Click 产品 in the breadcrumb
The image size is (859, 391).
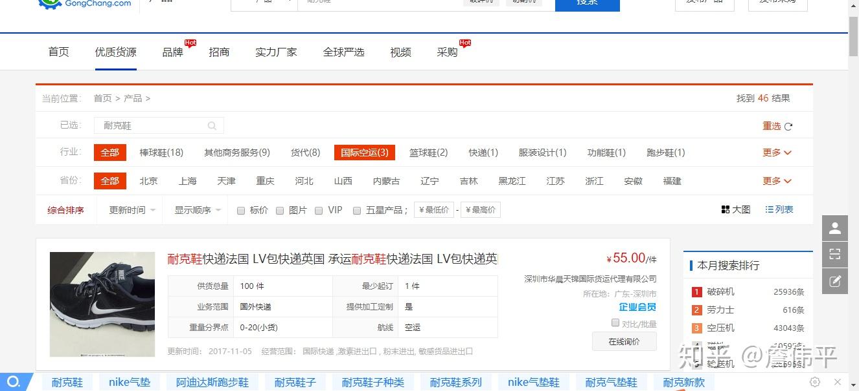point(133,98)
